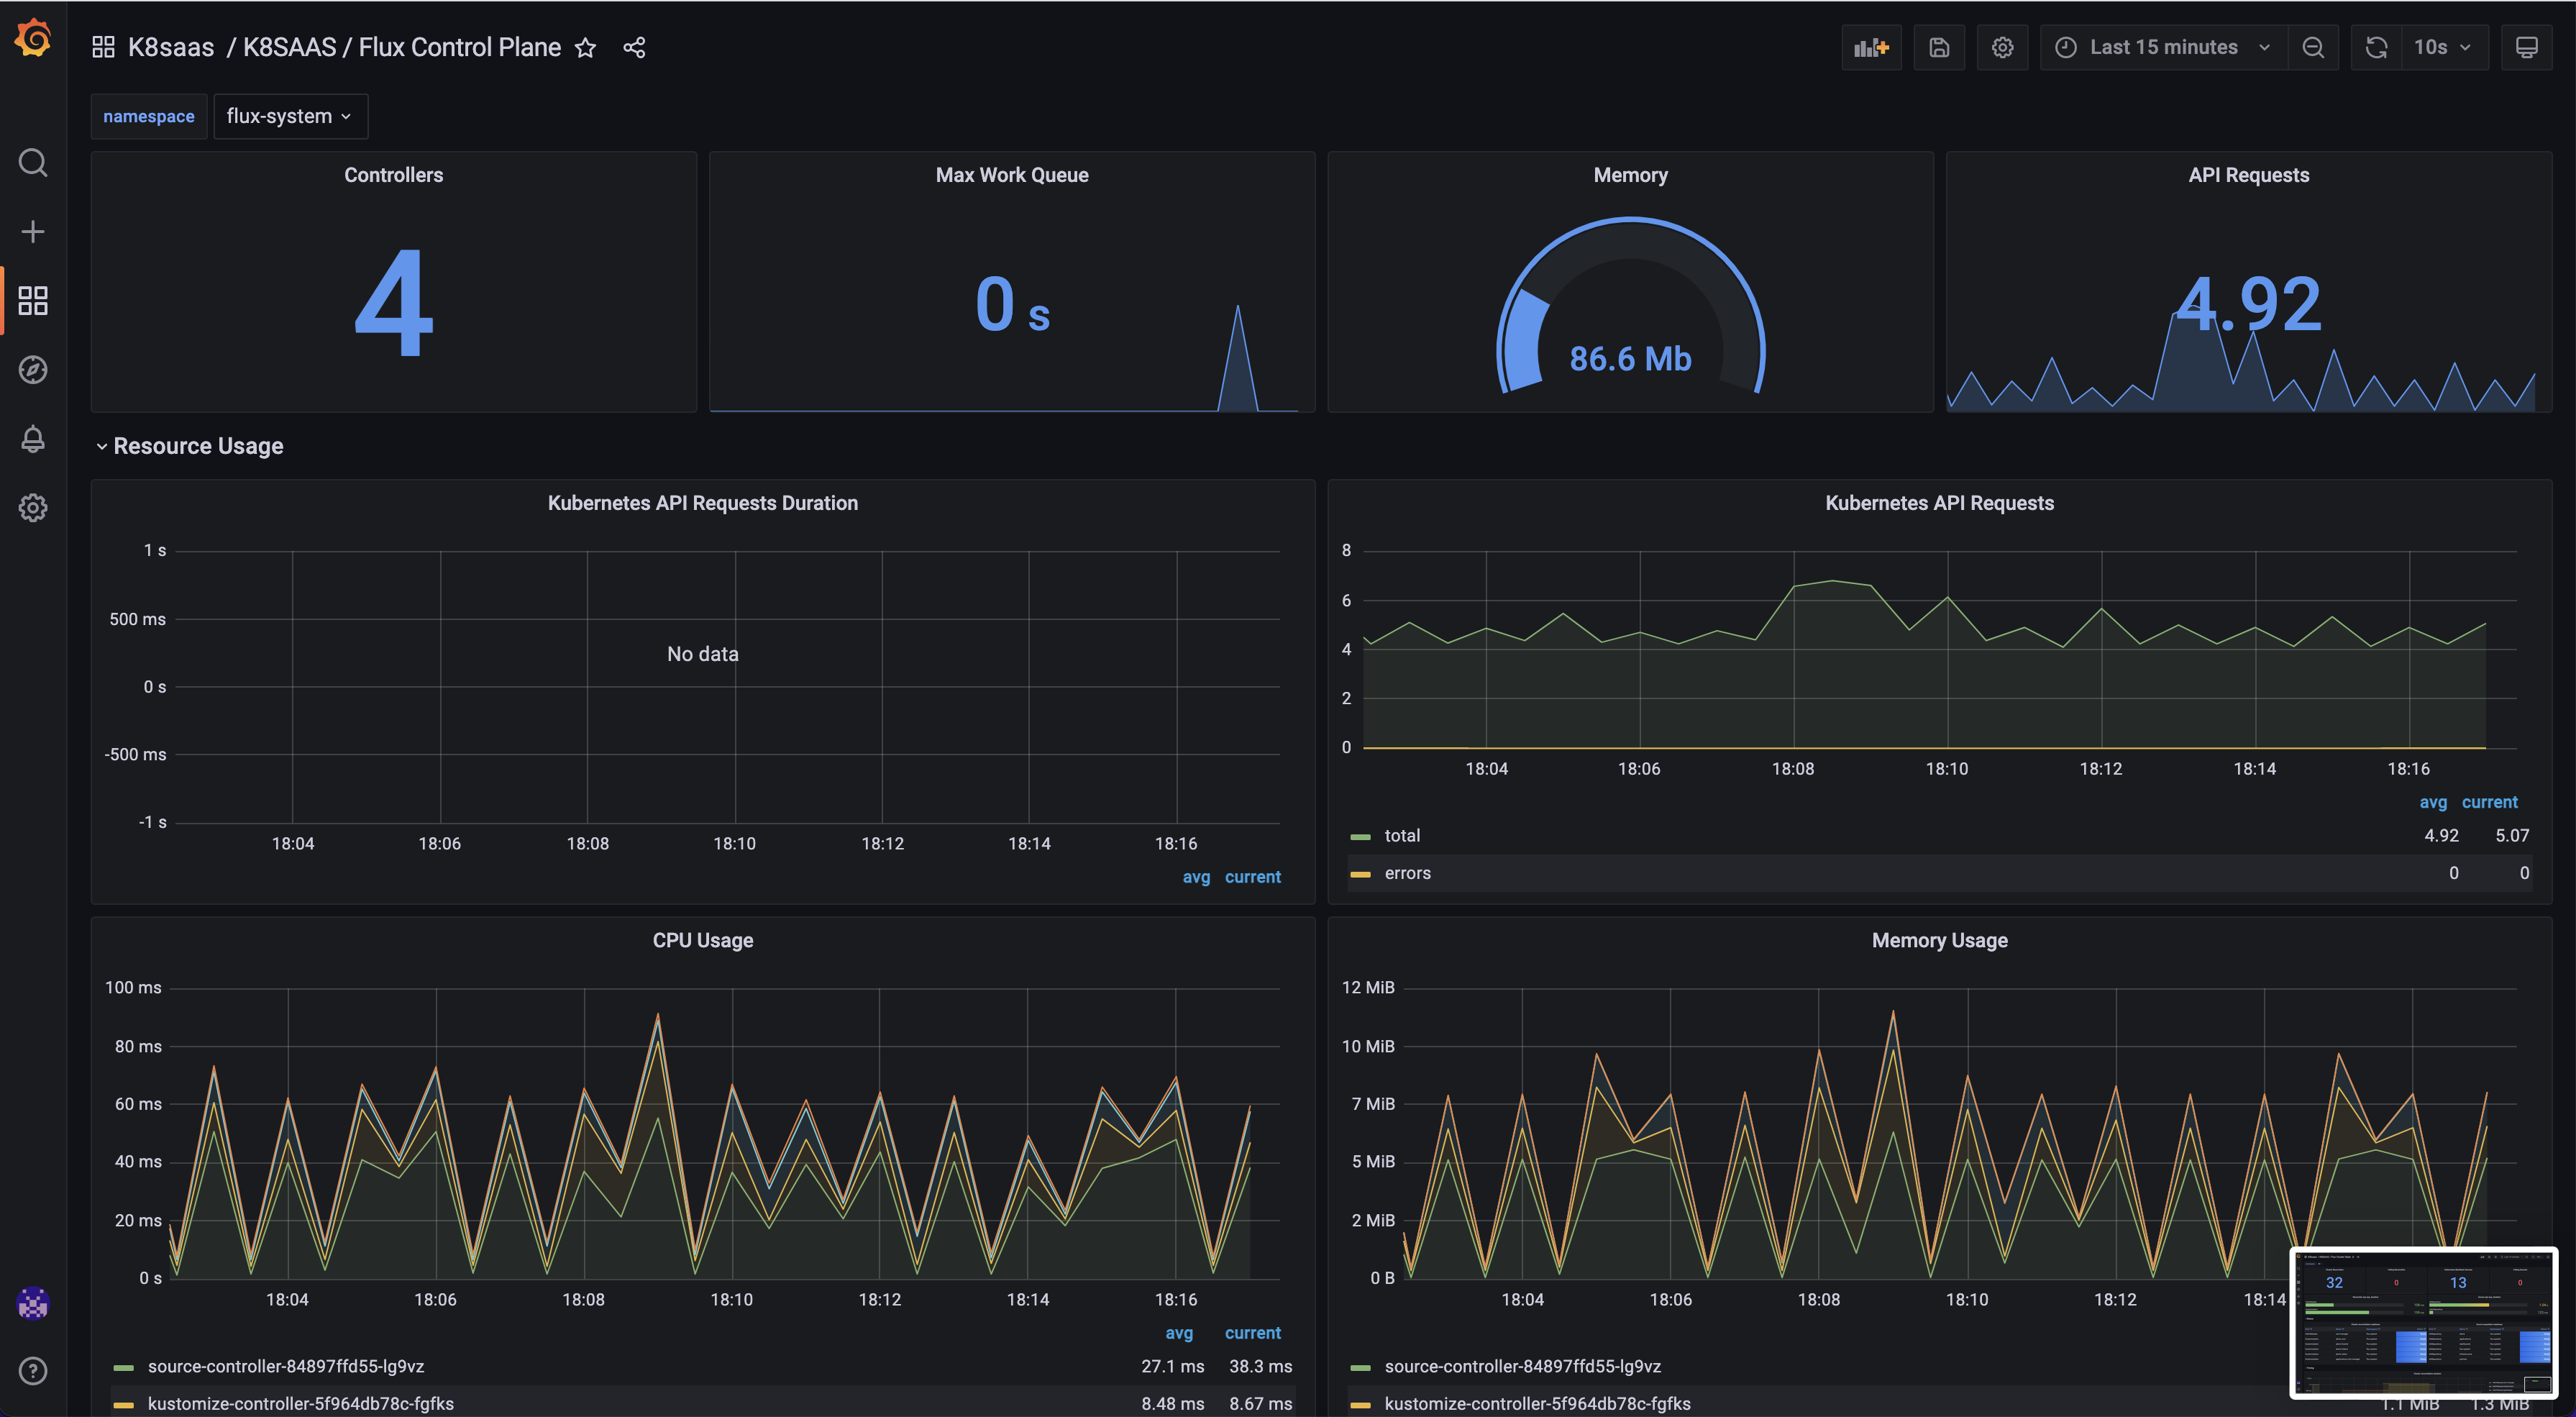Sort API Requests Duration legend by avg

[x=1196, y=877]
